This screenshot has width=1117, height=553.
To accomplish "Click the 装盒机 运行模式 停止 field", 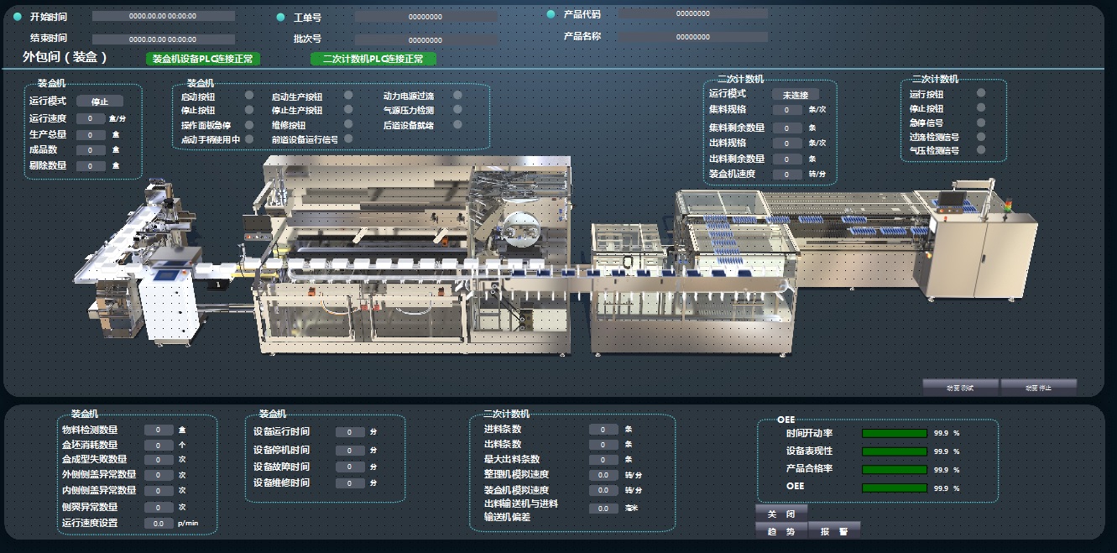I will coord(100,102).
